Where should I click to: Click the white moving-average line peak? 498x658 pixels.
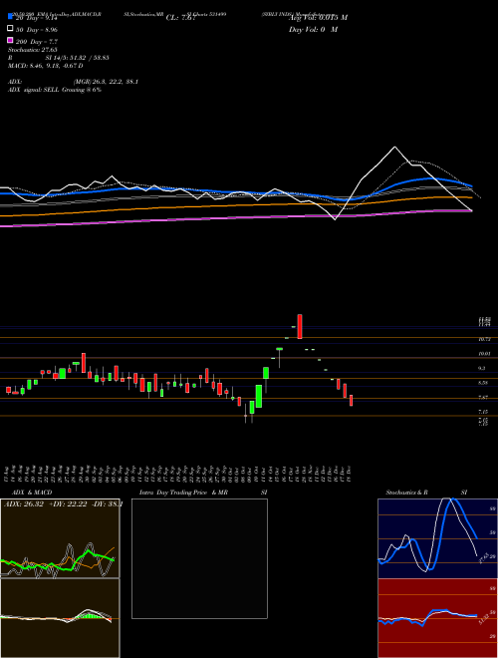[394, 147]
